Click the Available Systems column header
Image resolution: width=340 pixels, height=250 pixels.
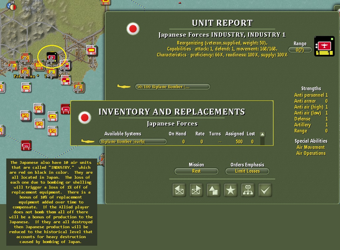pyautogui.click(x=123, y=134)
